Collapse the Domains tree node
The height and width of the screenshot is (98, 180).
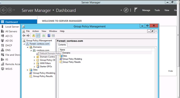coord(27,47)
